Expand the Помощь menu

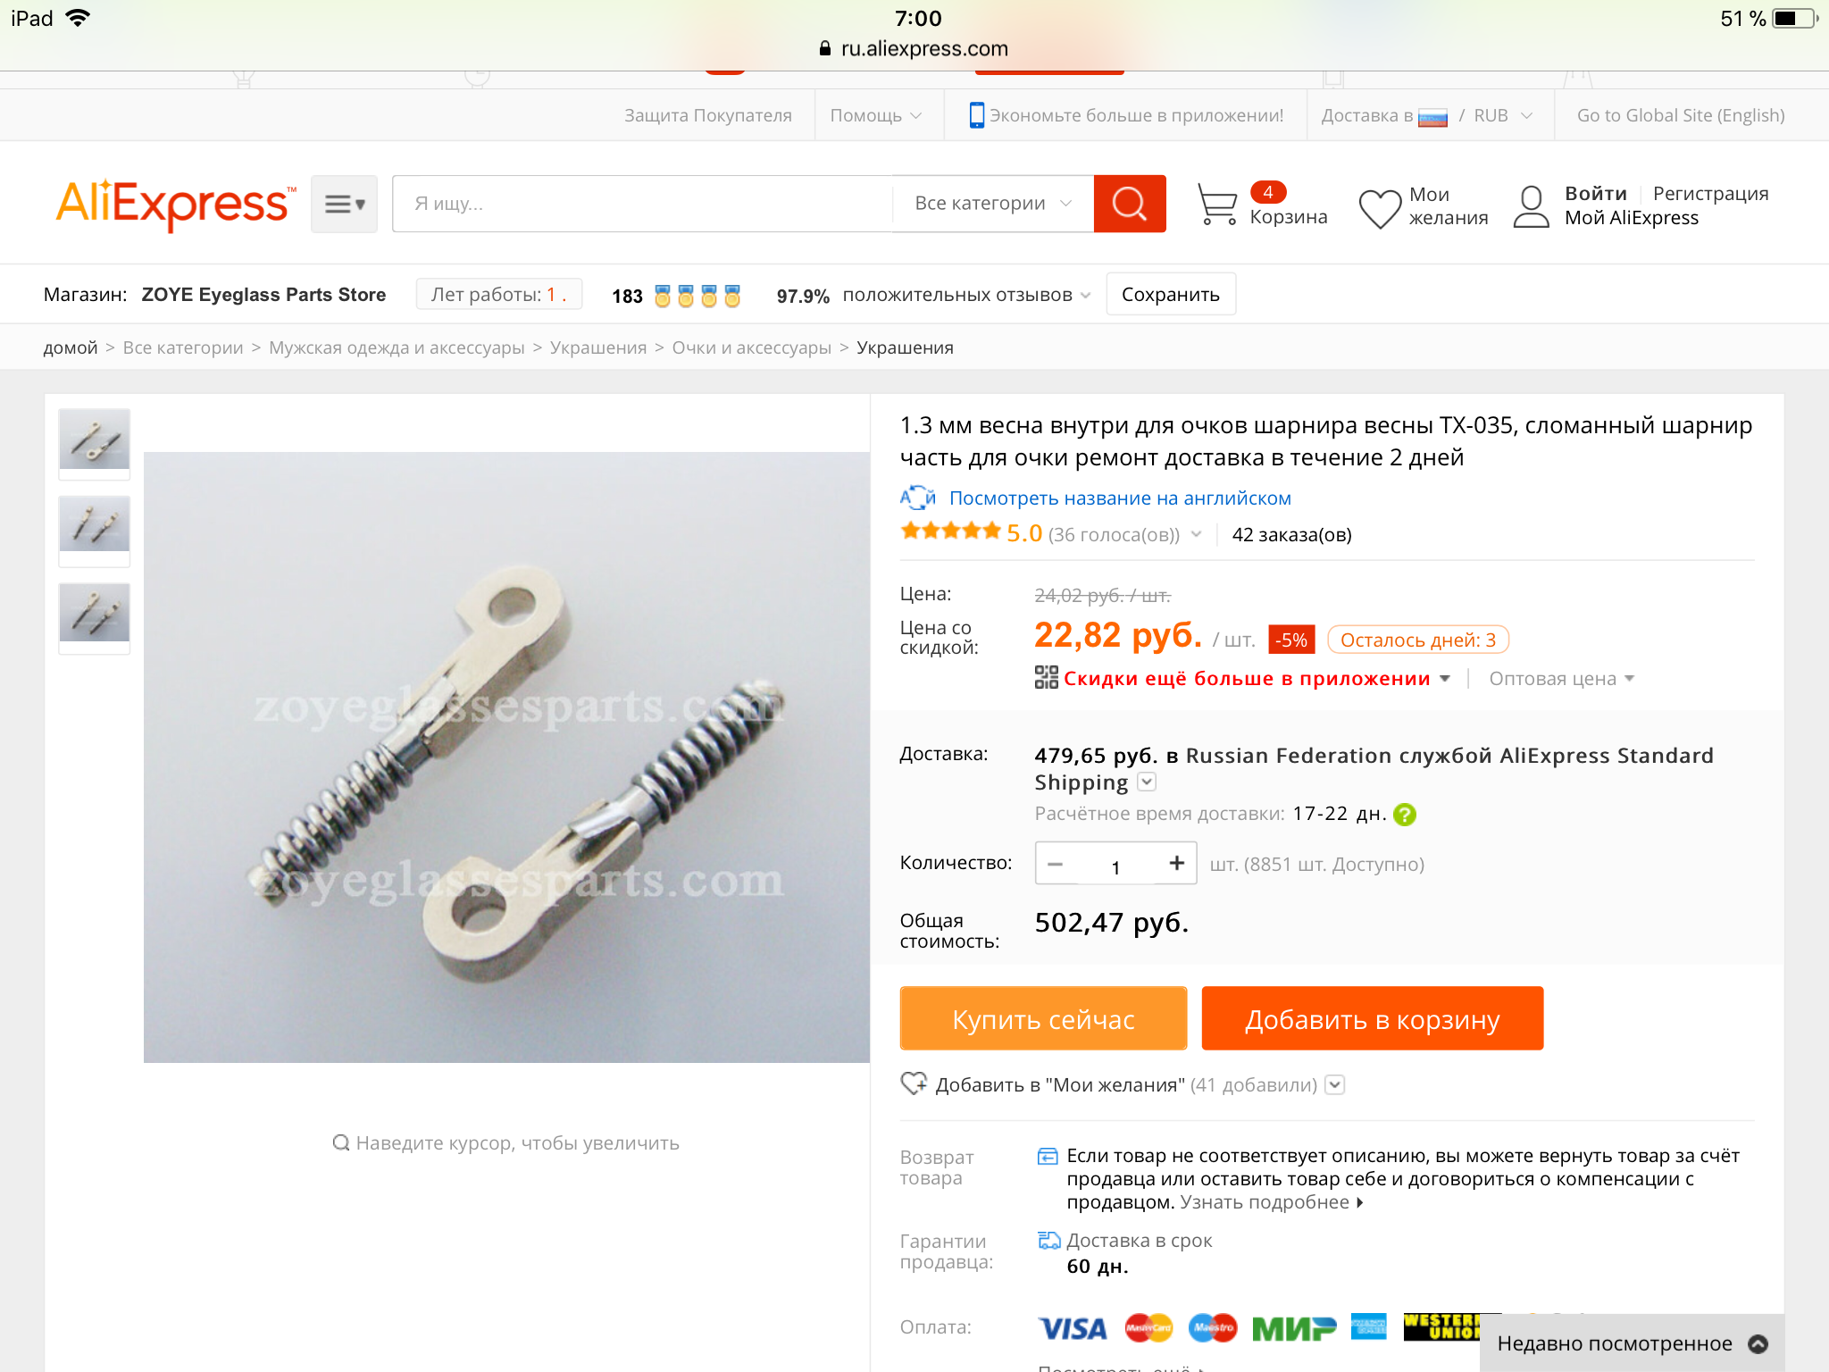pos(875,115)
